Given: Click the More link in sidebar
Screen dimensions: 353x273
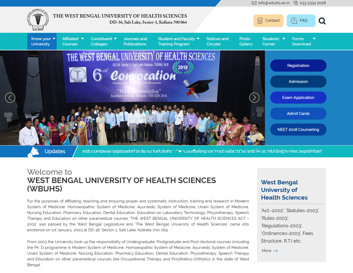Looking at the screenshot, I should (x=267, y=251).
